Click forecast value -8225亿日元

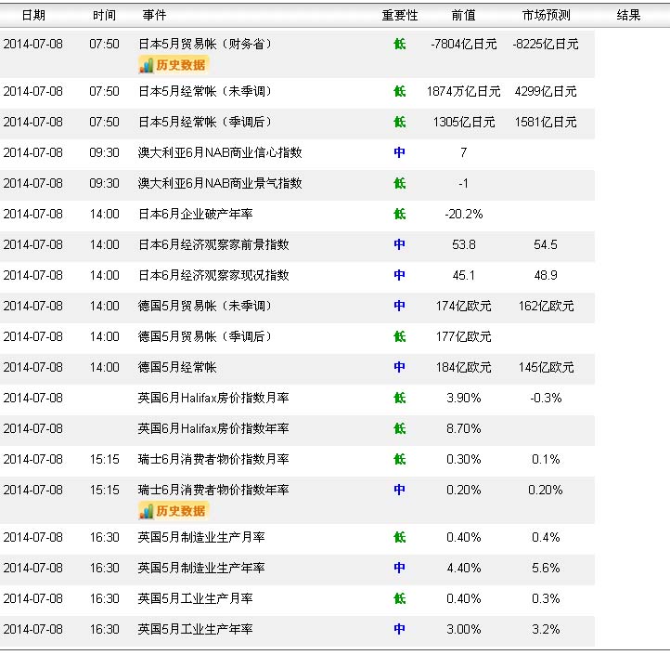(546, 44)
